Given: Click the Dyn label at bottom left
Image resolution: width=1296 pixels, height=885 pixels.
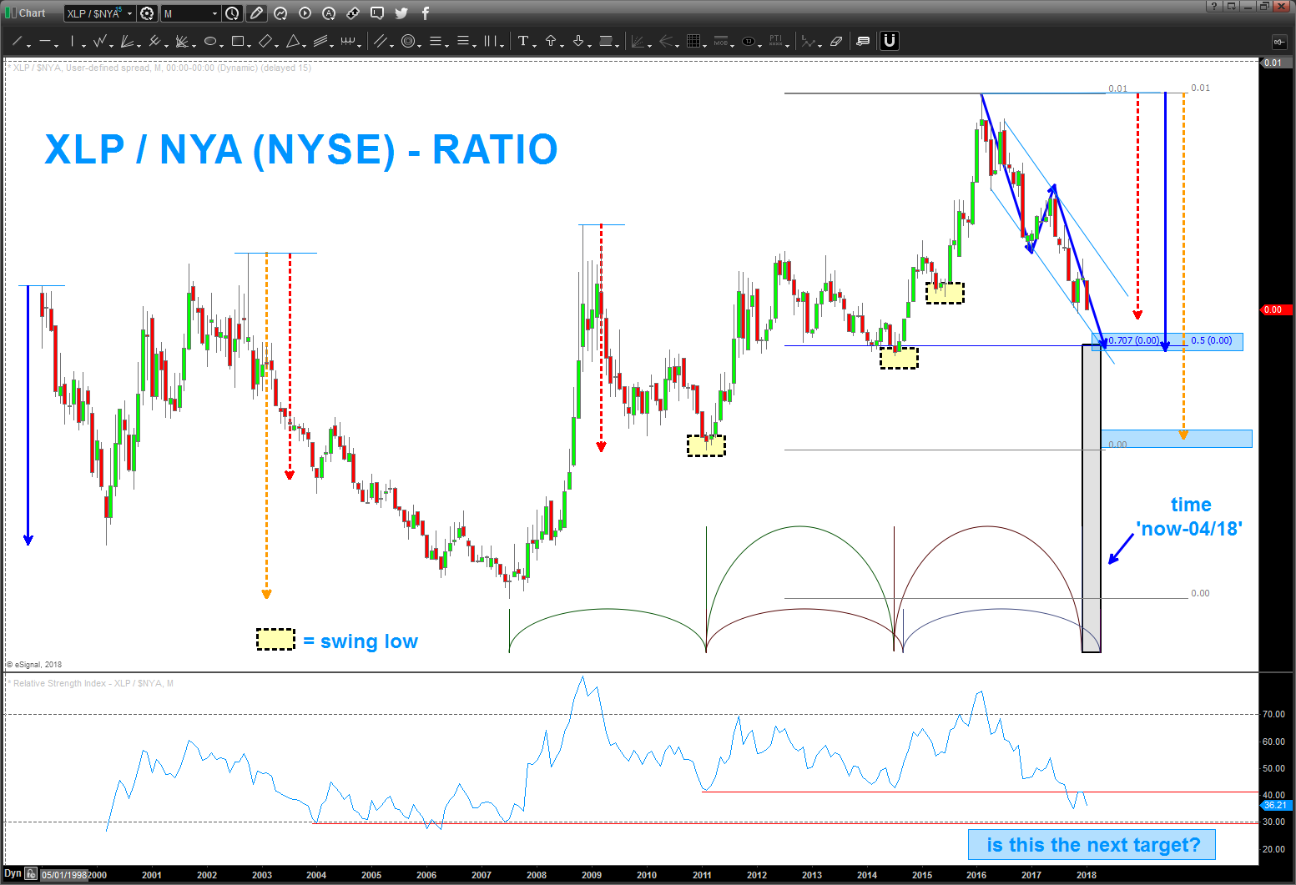Looking at the screenshot, I should pos(13,873).
